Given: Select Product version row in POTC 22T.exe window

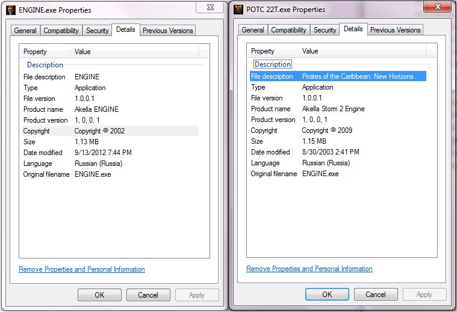Looking at the screenshot, I should [338, 120].
